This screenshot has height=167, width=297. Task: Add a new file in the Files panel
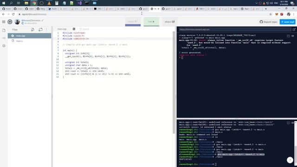[x=32, y=30]
